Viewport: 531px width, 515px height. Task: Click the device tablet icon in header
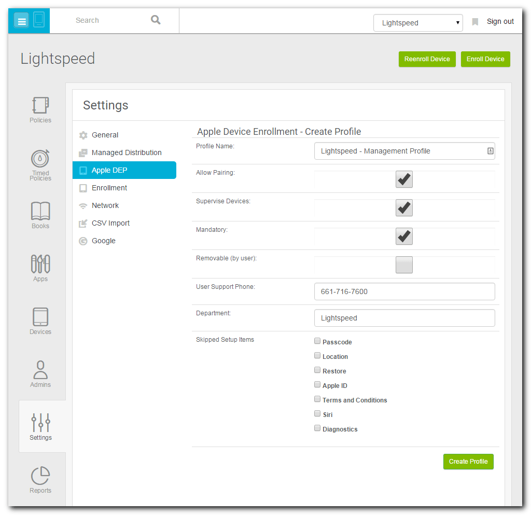click(39, 20)
